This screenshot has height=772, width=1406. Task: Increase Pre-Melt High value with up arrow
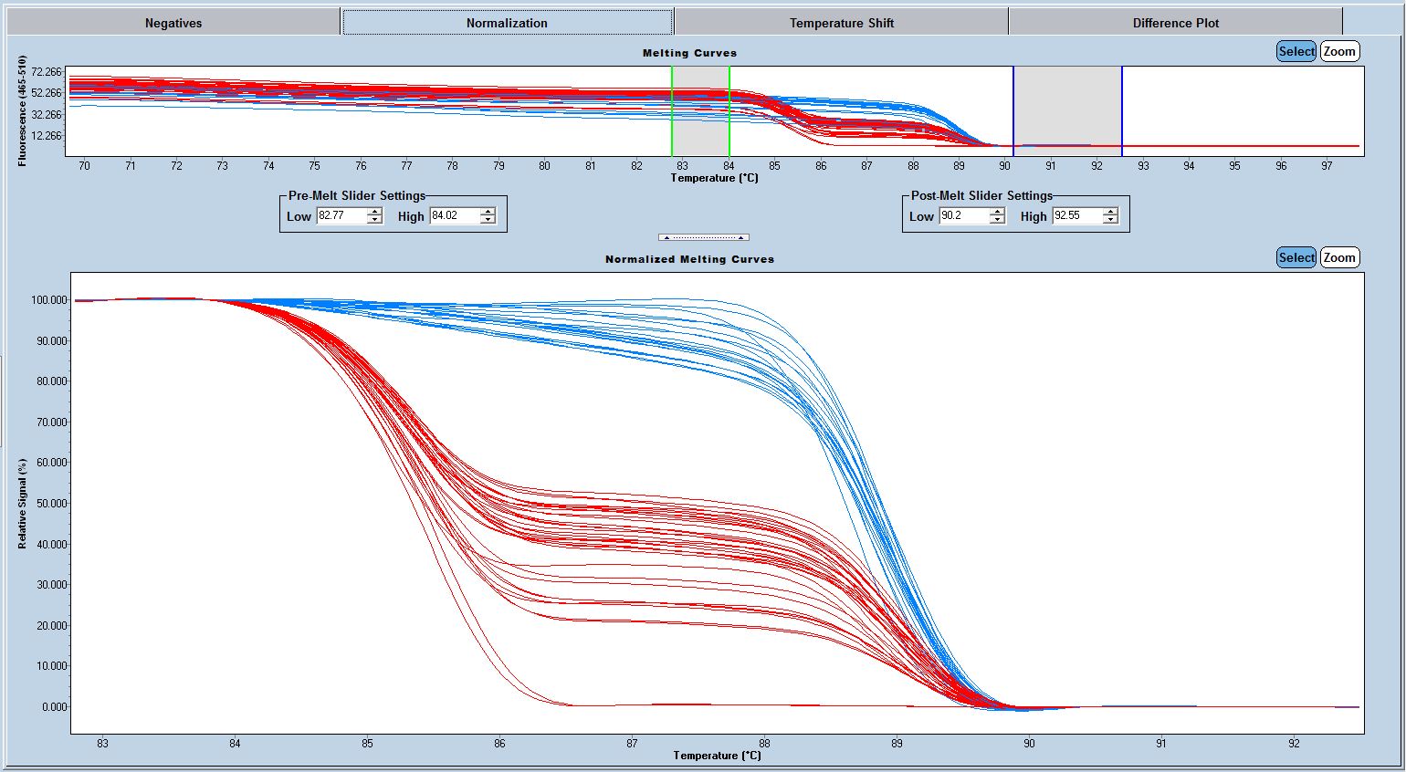(488, 212)
